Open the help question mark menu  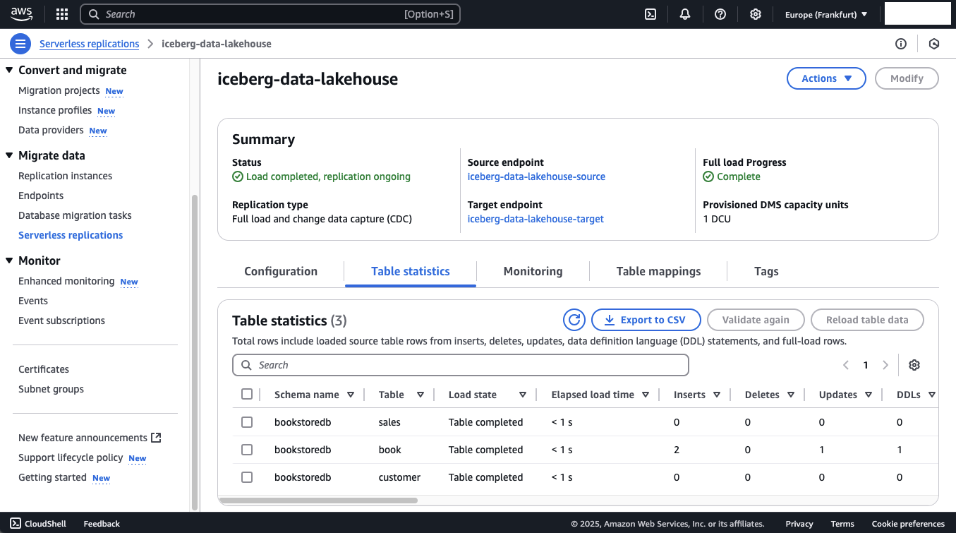[x=720, y=14]
